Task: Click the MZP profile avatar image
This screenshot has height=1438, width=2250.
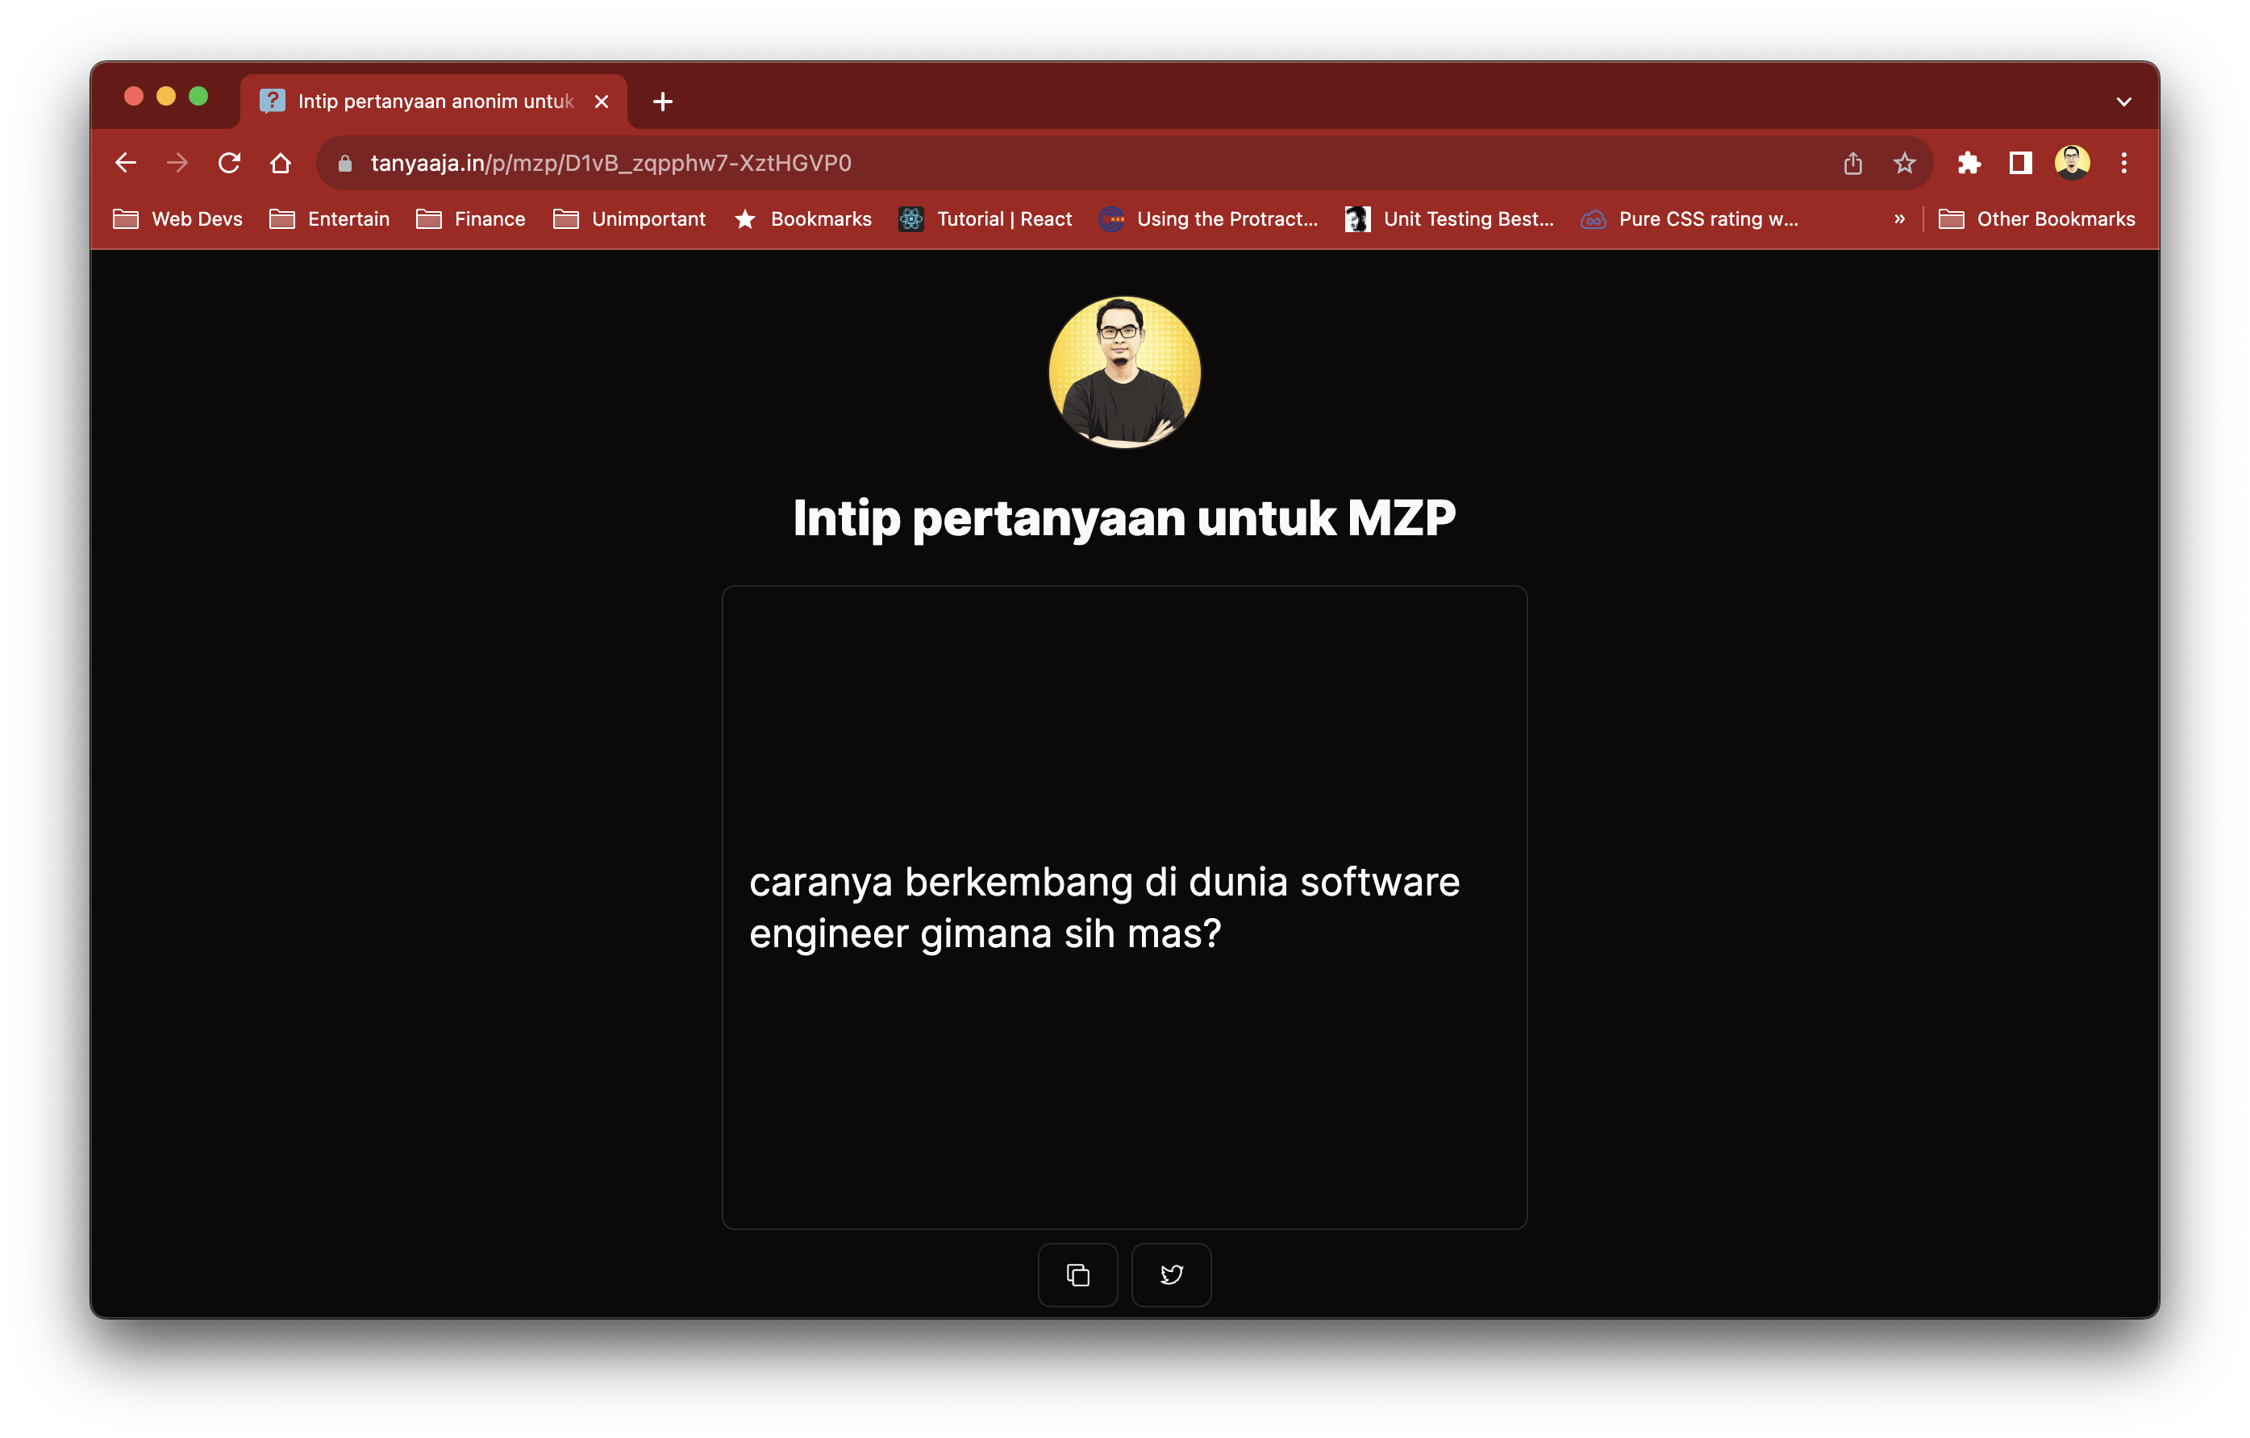Action: point(1124,372)
